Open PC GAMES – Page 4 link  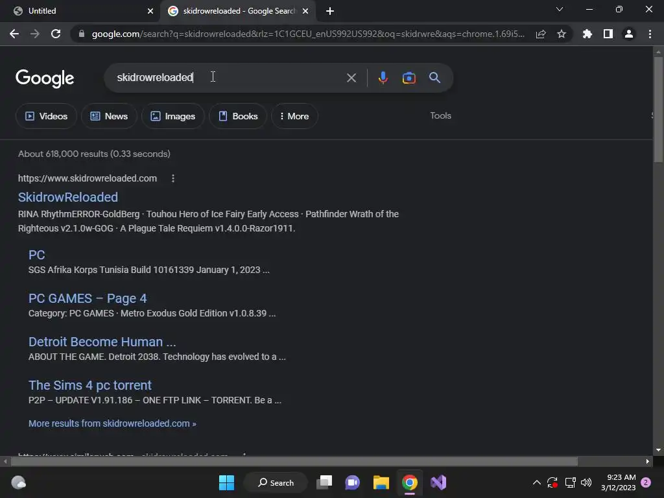click(x=88, y=298)
